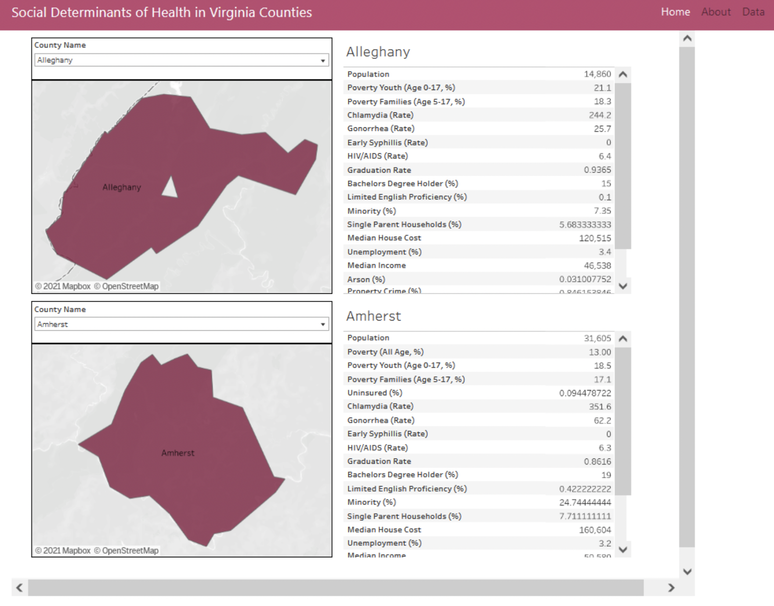Click scroll-down arrow in Alleghany data table

pyautogui.click(x=622, y=286)
